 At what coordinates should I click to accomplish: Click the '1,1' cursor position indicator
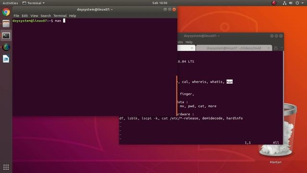(x=248, y=143)
